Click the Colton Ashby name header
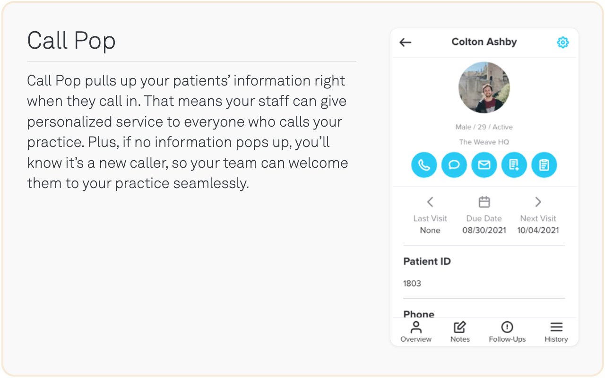Image resolution: width=605 pixels, height=378 pixels. [484, 42]
